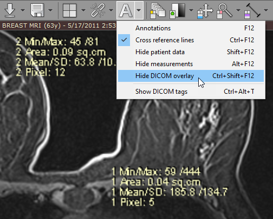The width and height of the screenshot is (273, 219).
Task: Collapse the annotations dropdown arrow
Action: pyautogui.click(x=139, y=10)
